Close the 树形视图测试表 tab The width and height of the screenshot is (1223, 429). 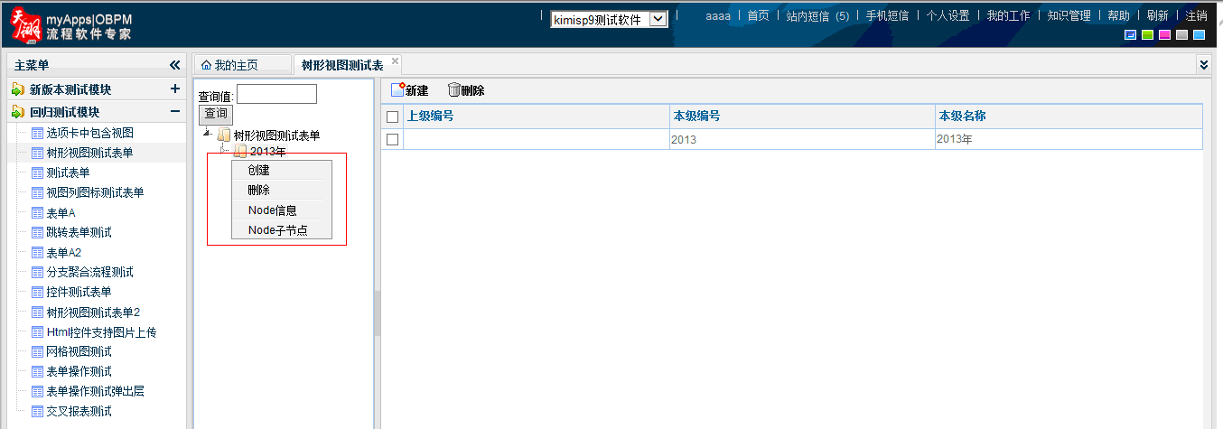pyautogui.click(x=395, y=61)
